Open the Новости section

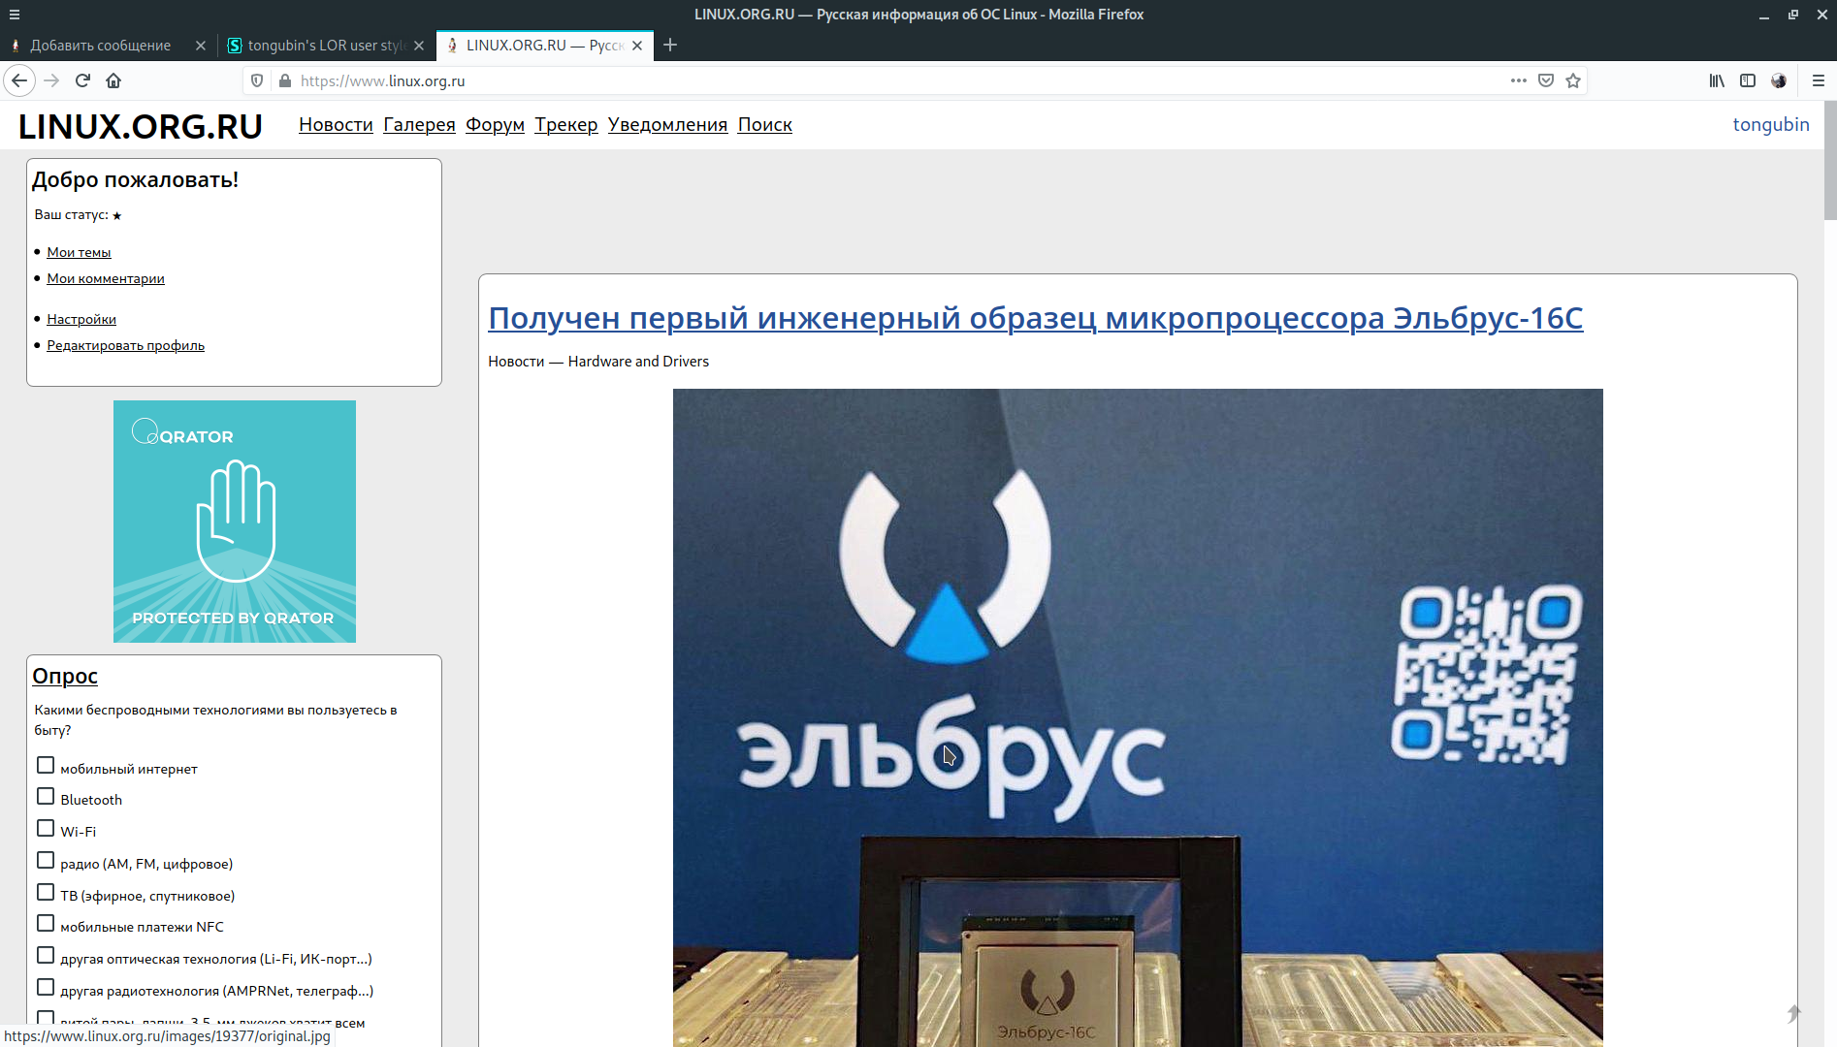[x=336, y=125]
